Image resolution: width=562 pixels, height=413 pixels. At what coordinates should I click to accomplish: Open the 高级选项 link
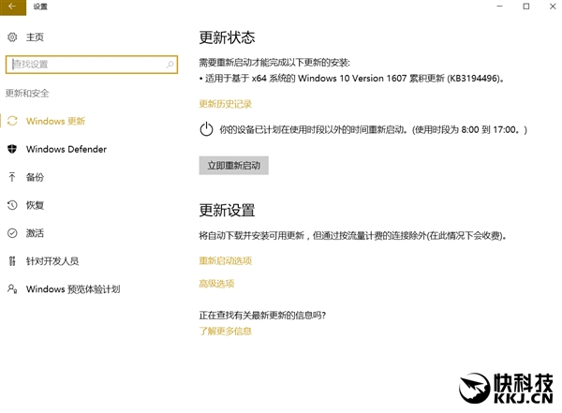pos(216,284)
